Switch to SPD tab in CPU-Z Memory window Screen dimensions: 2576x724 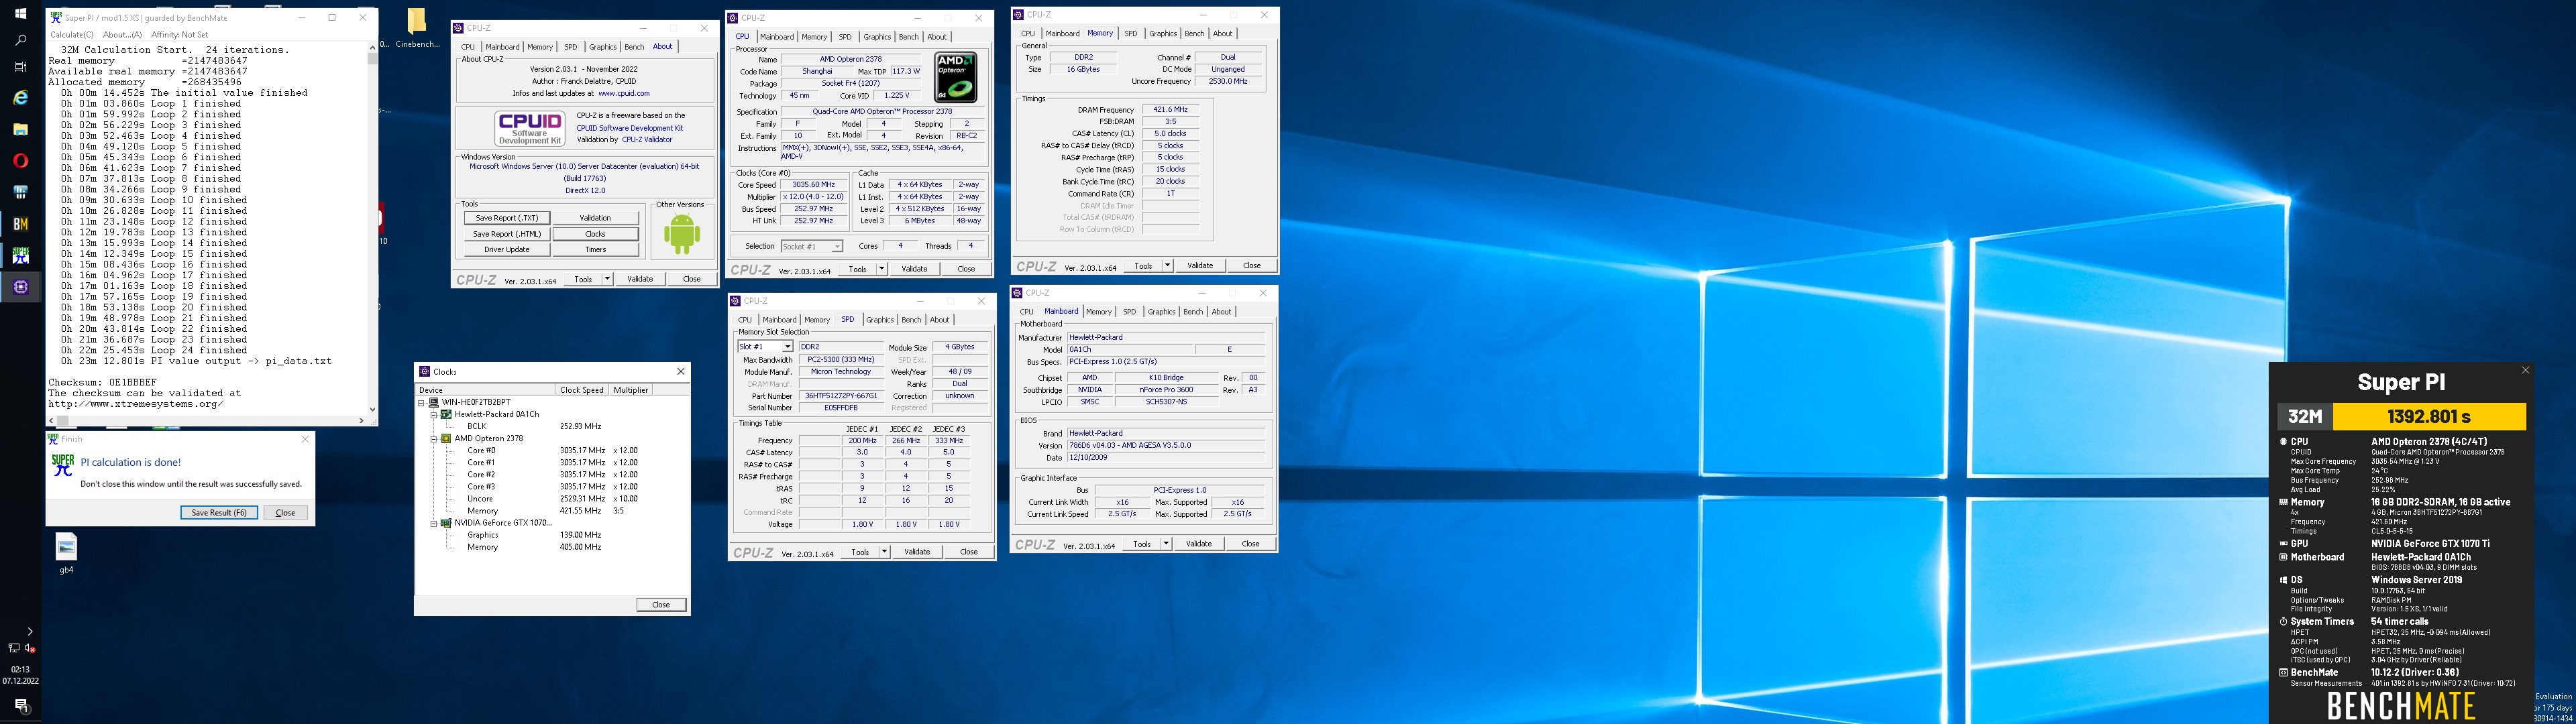(x=1130, y=34)
